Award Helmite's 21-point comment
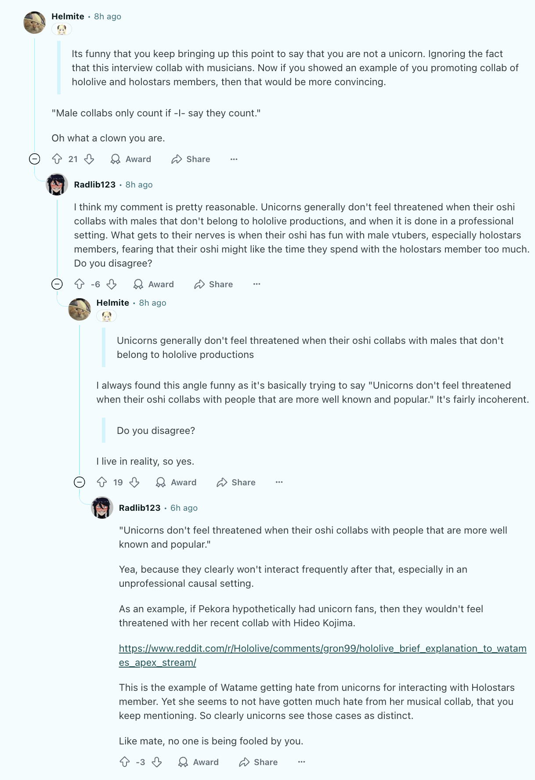 [x=131, y=159]
